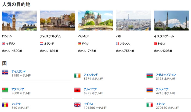The width and height of the screenshot is (191, 112).
Task: Open the Paris skyline photo
Action: click(x=133, y=20)
